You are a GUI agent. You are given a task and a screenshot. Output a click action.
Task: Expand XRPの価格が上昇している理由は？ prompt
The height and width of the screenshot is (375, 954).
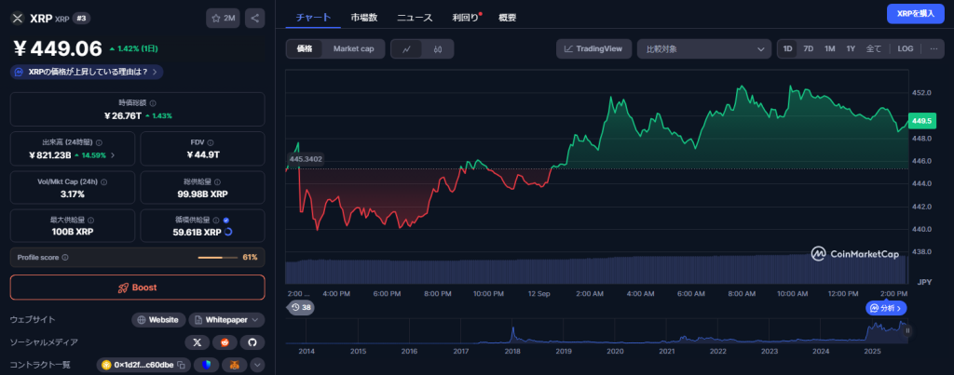(x=87, y=72)
